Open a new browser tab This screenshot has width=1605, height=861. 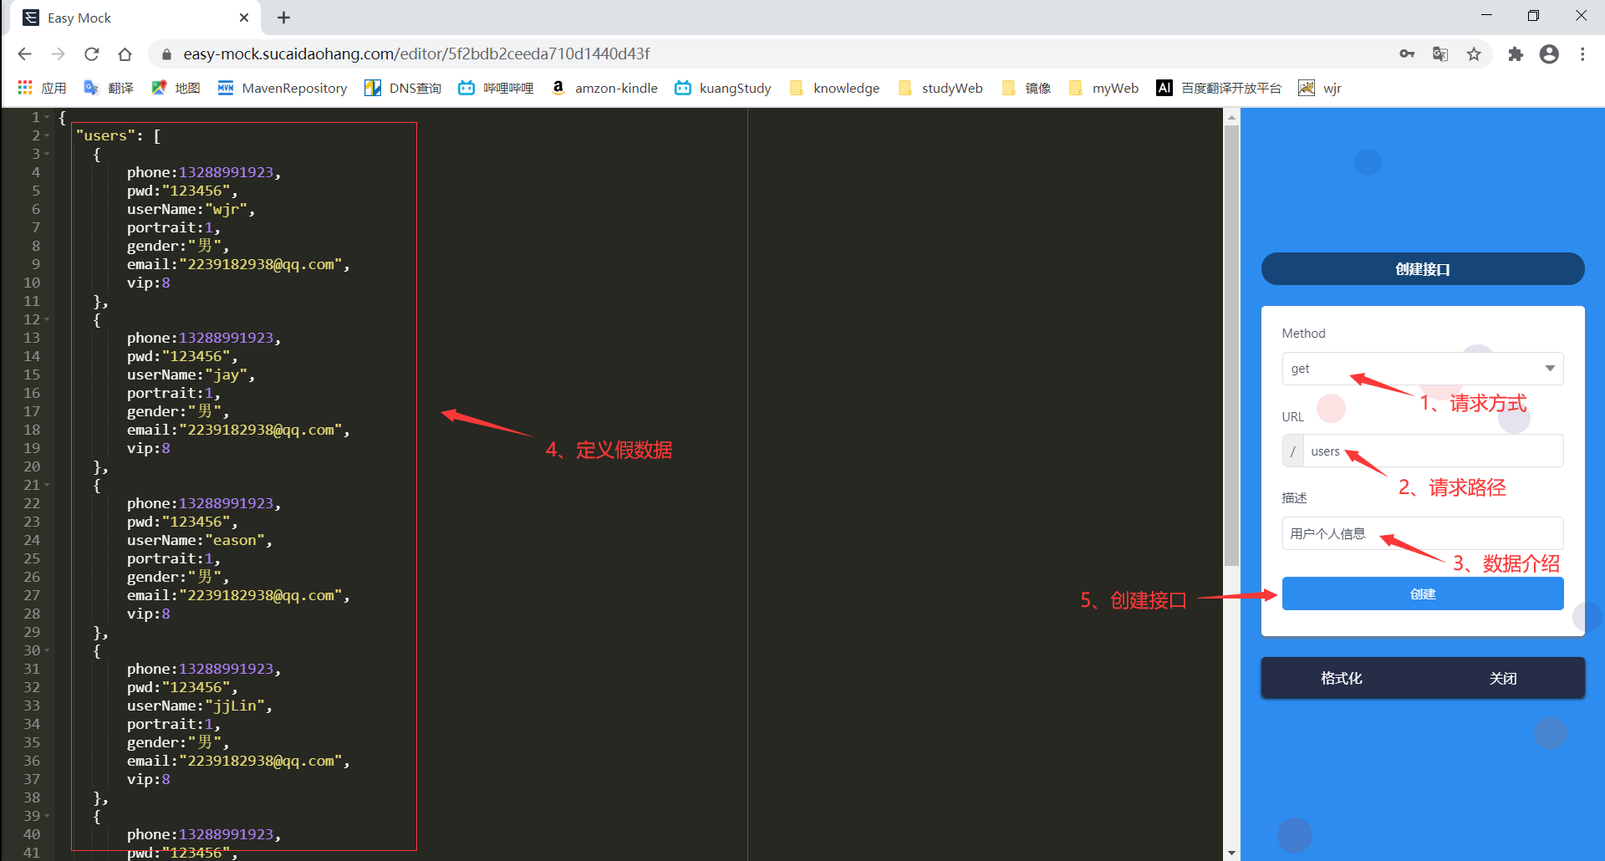pos(283,18)
